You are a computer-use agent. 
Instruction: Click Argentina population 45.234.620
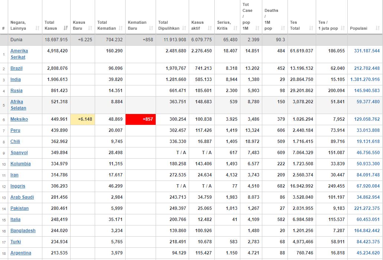368,253
